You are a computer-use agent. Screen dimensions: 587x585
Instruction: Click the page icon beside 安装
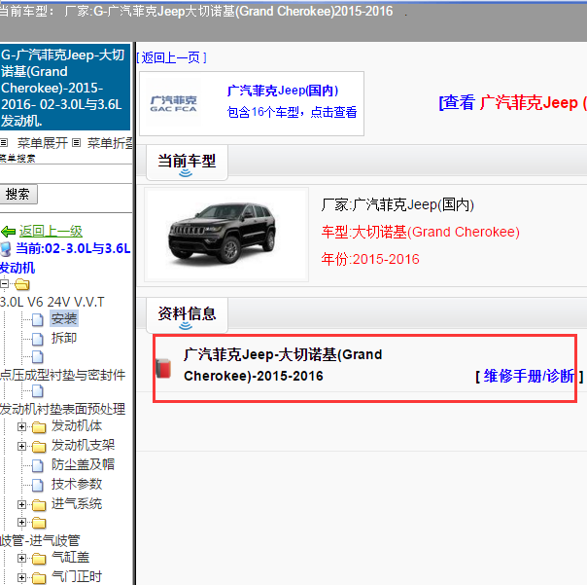click(38, 320)
